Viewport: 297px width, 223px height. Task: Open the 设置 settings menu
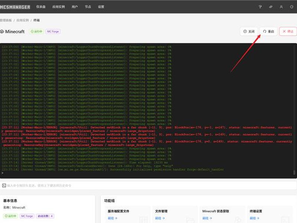tap(101, 7)
